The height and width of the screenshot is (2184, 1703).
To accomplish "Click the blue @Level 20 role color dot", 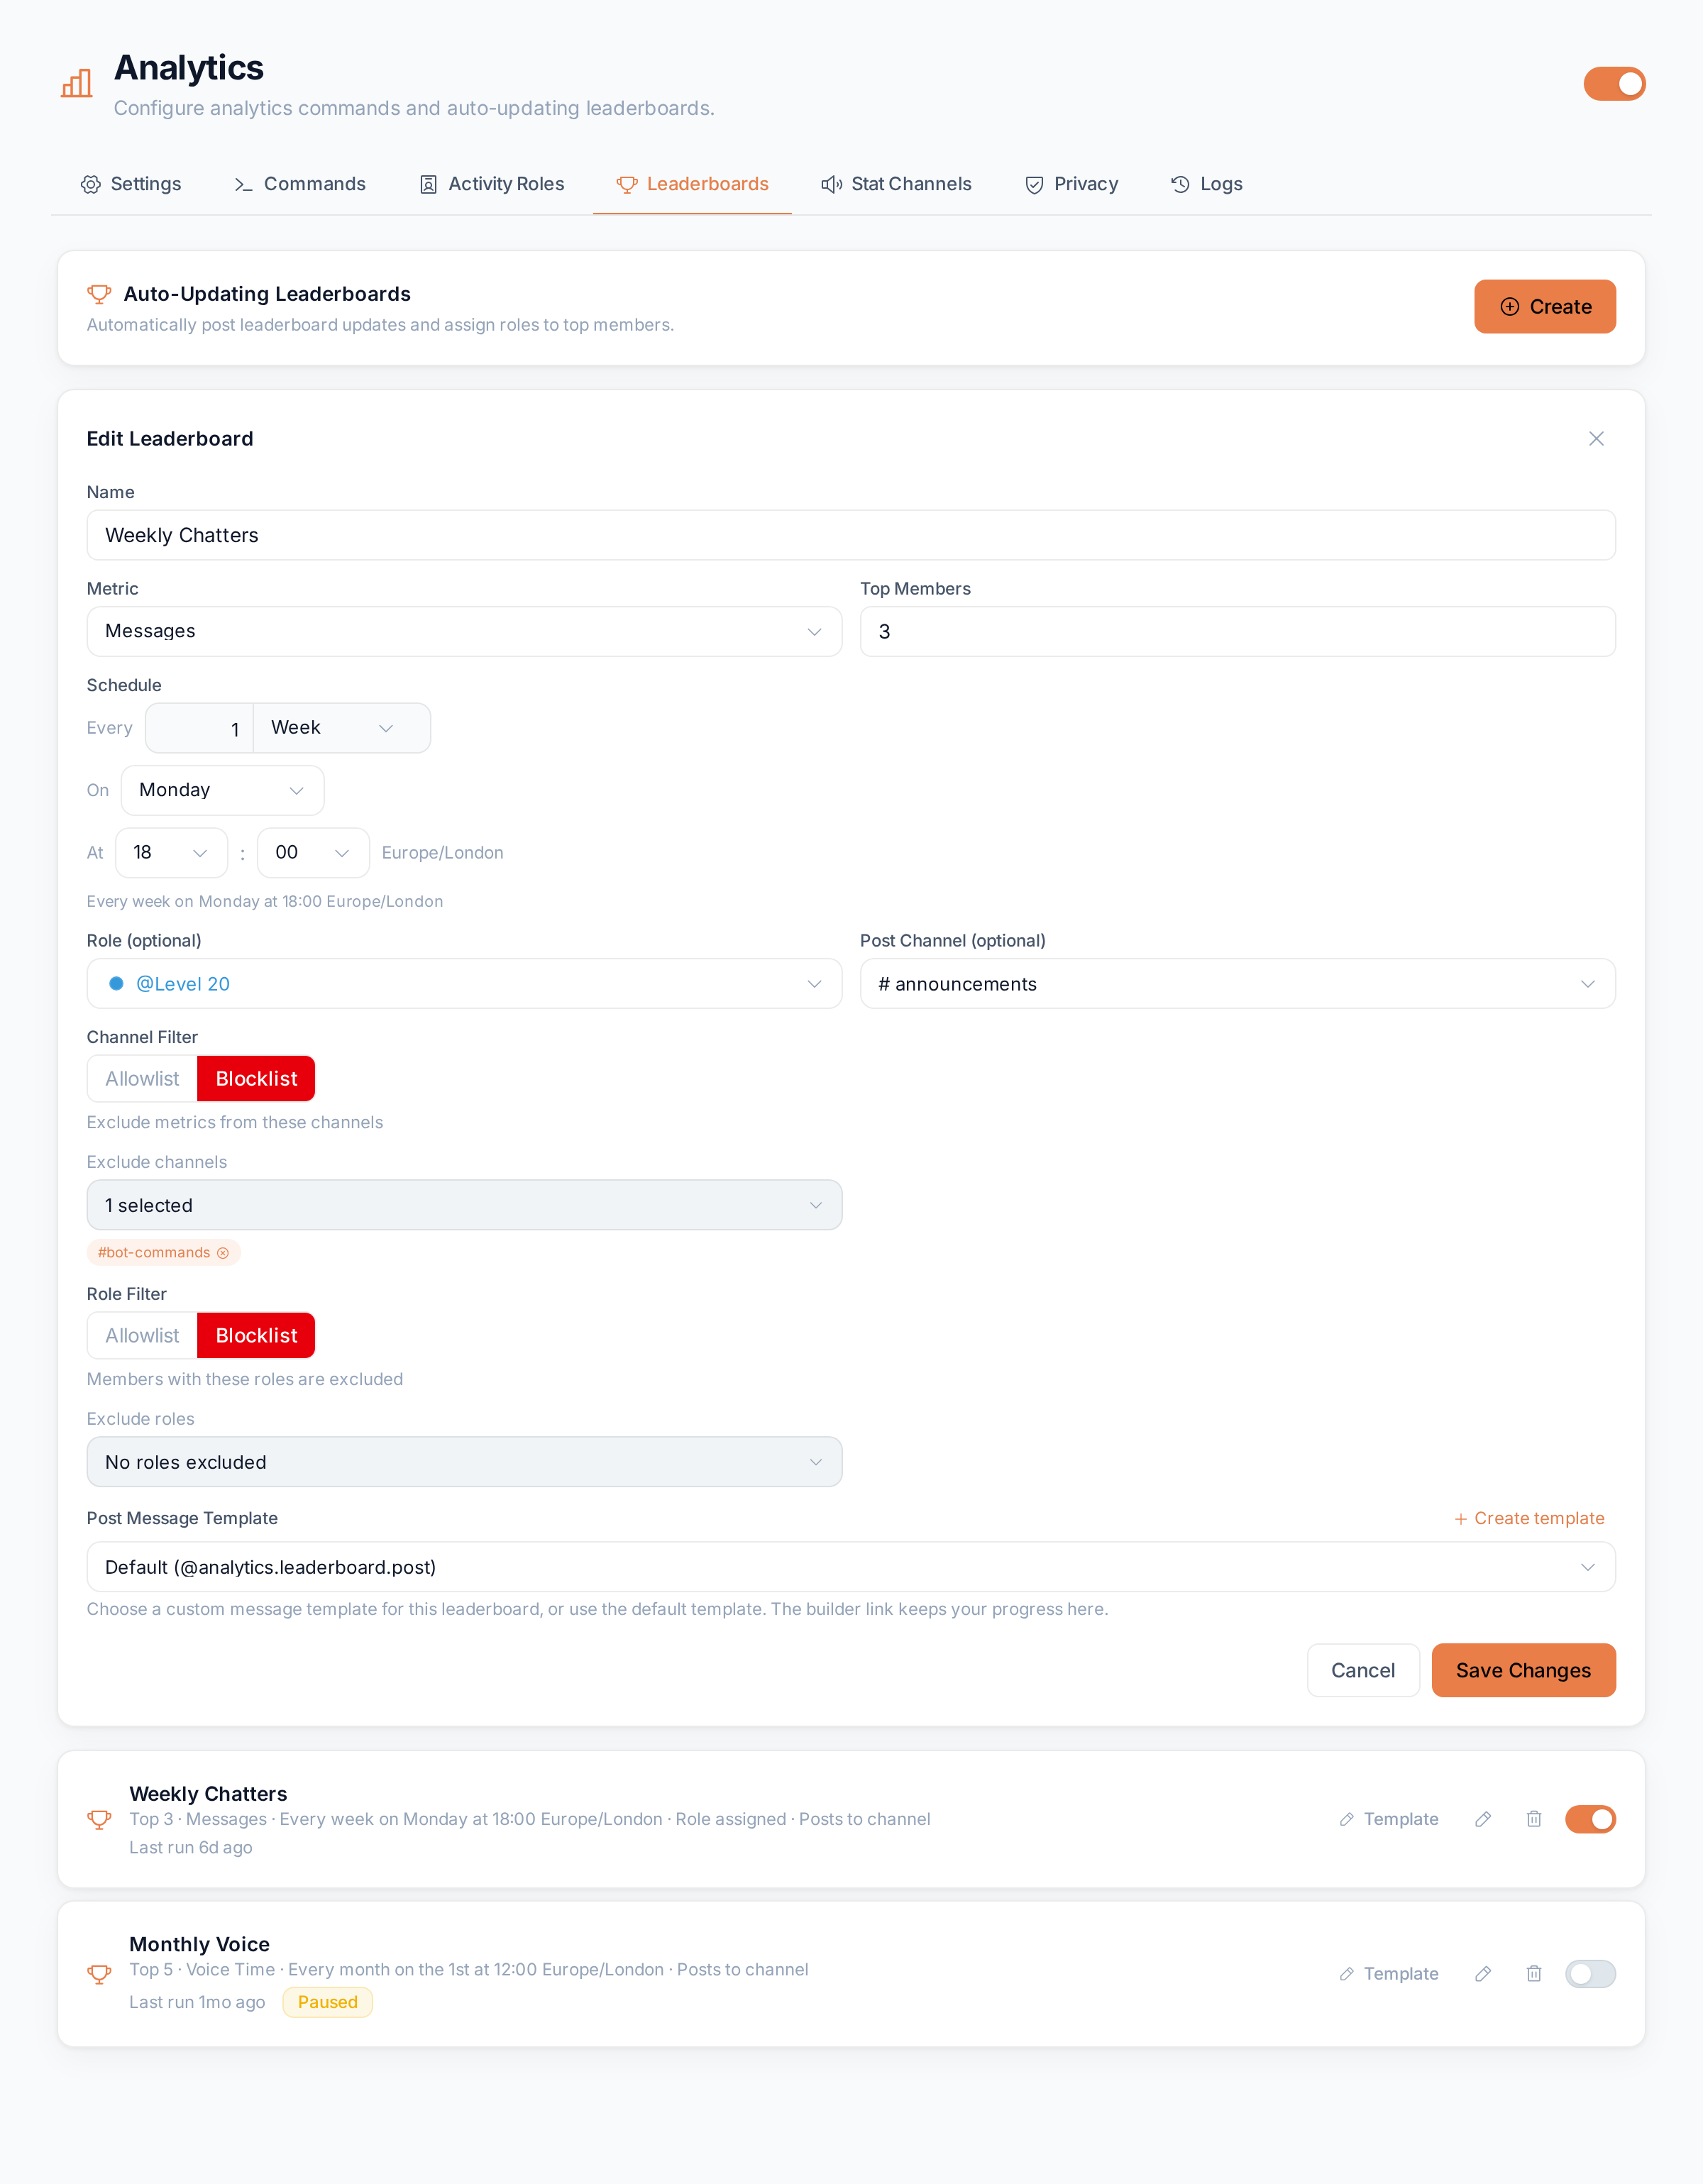I will point(116,984).
